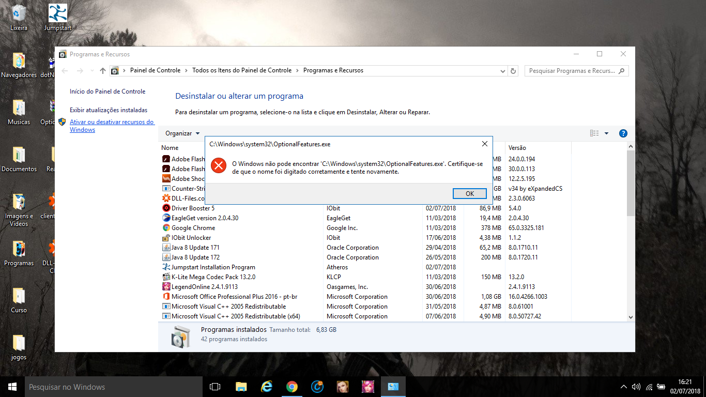
Task: Expand the view options dropdown arrow
Action: pyautogui.click(x=606, y=133)
